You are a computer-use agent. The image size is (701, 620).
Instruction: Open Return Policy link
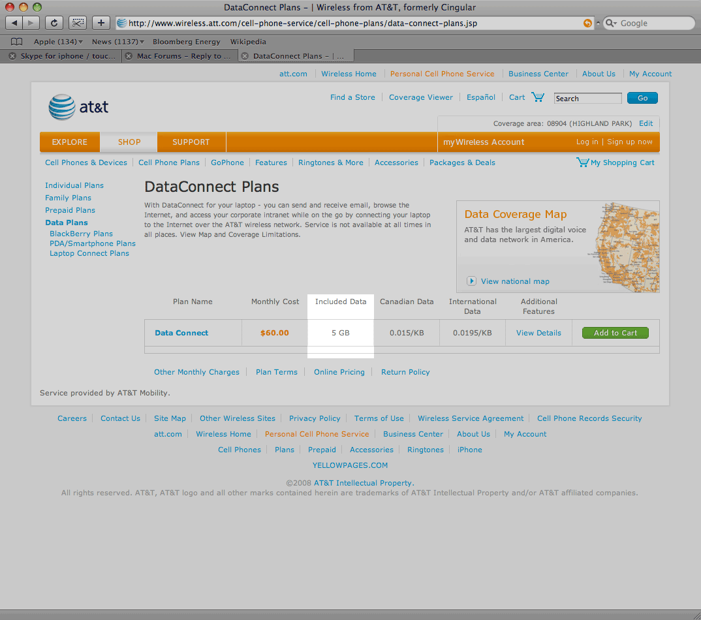[x=405, y=372]
